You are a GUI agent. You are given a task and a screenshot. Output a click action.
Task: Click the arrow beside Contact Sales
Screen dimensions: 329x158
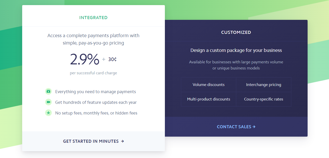(x=254, y=127)
